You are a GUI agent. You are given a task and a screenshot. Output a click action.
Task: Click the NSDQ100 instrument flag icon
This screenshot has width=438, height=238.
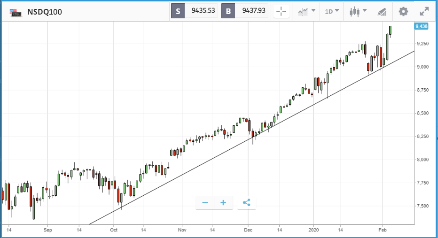tap(15, 12)
